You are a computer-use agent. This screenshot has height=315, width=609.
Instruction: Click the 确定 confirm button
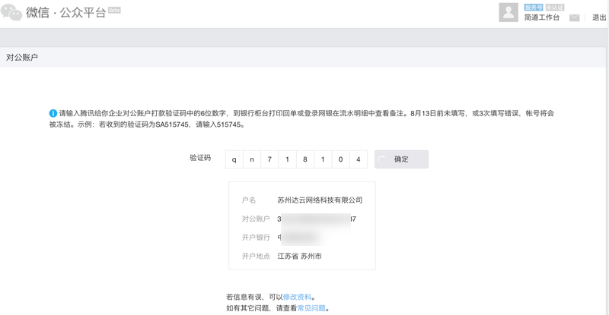coord(401,159)
